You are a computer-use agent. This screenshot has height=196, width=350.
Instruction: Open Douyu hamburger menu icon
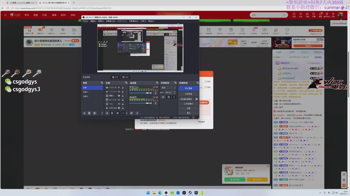5,15
